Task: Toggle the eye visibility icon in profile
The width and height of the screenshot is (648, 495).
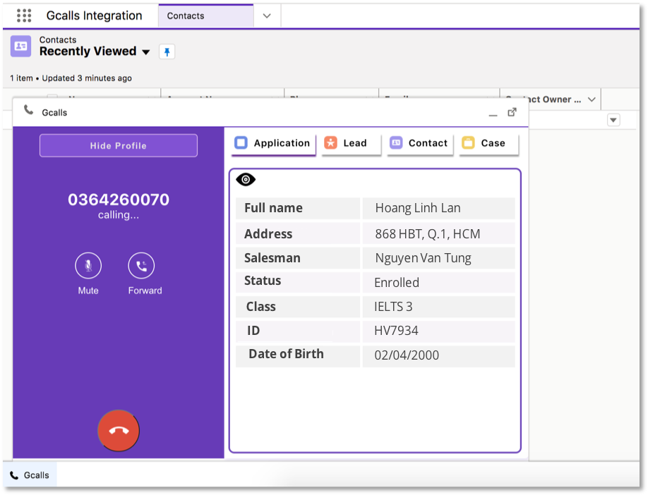Action: point(246,180)
